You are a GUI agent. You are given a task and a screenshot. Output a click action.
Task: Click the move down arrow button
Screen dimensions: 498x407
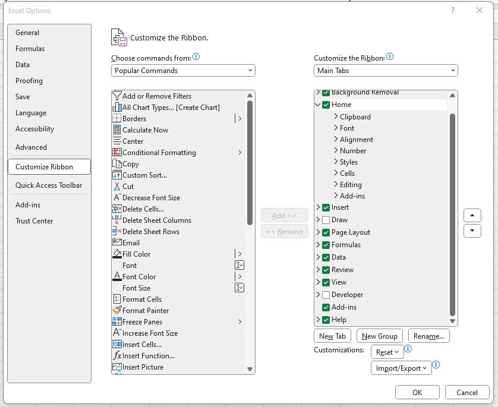pos(472,231)
